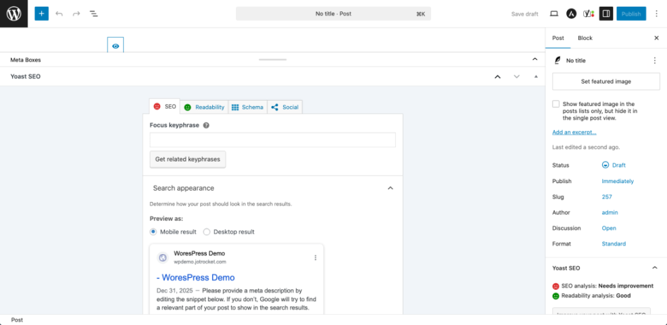This screenshot has height=325, width=667.
Task: Click the eye visibility icon above Meta Boxes
Action: click(116, 45)
